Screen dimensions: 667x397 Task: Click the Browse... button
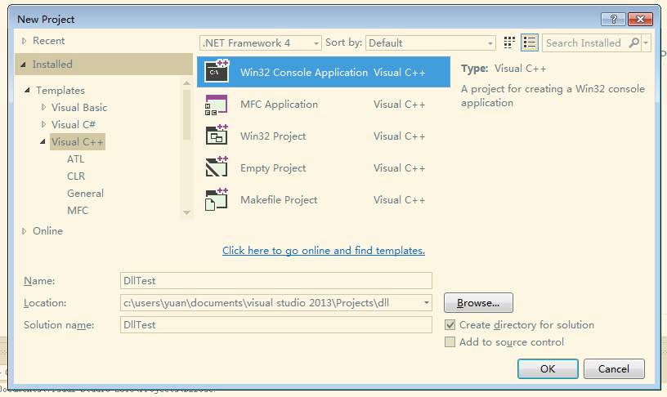[x=478, y=303]
